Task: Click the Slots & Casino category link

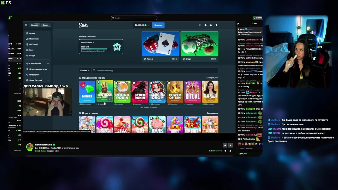Action: point(41,151)
